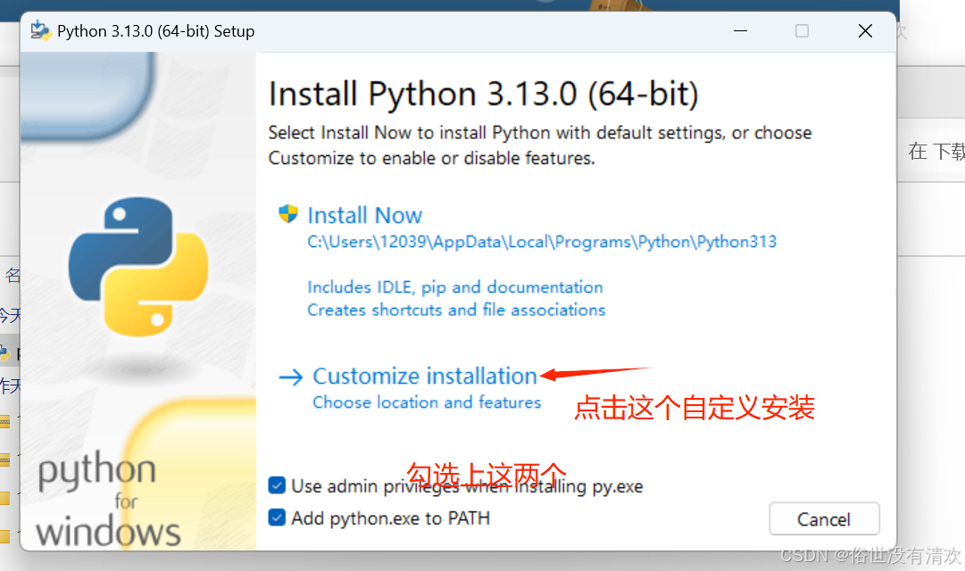
Task: Open Customize installation option
Action: (x=425, y=376)
